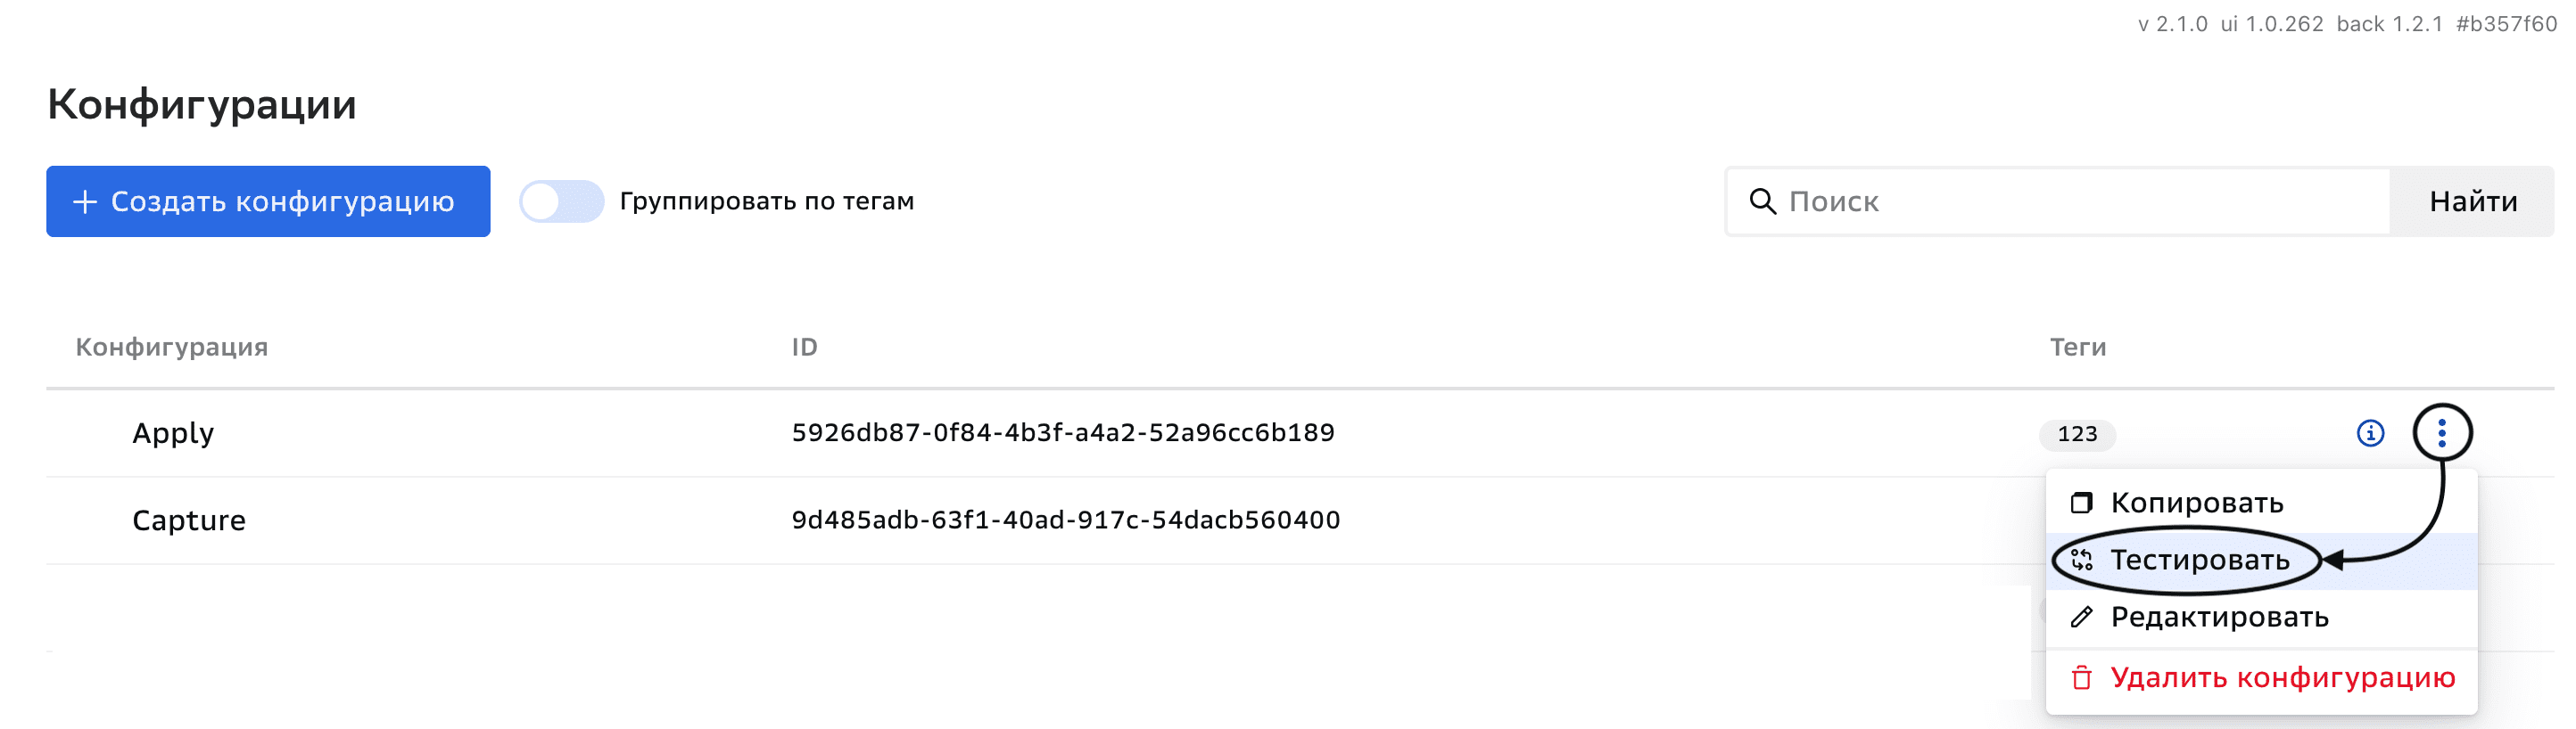Open the three-dot menu for Apply
Image resolution: width=2576 pixels, height=729 pixels.
(2442, 433)
